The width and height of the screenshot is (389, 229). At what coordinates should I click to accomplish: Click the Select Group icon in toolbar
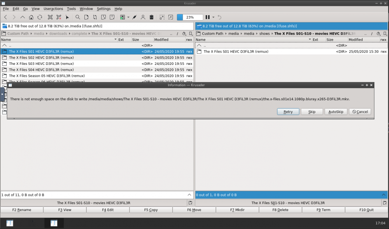(x=50, y=17)
